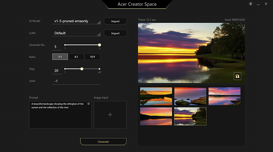Switch ratio to 16:9
Screen dimensions: 273x152
click(x=93, y=57)
